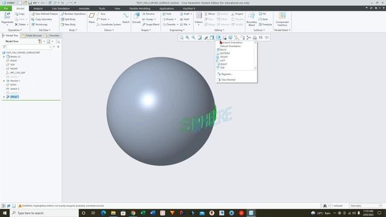Select Swept Blend tool
The width and height of the screenshot is (386, 217).
pyautogui.click(x=151, y=24)
